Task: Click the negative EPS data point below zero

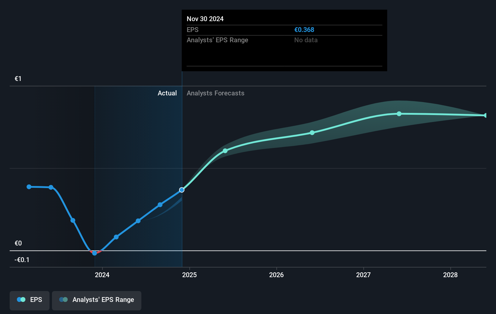Action: click(x=95, y=253)
